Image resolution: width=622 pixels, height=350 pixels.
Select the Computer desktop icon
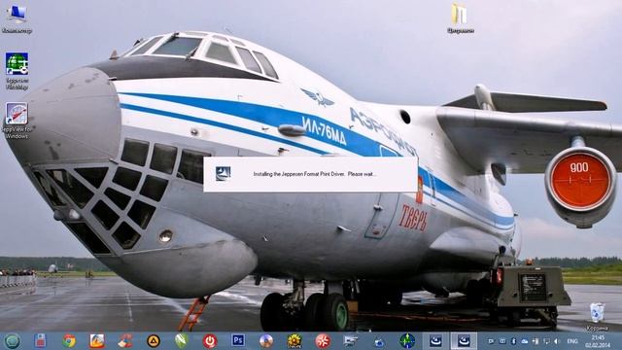17,19
